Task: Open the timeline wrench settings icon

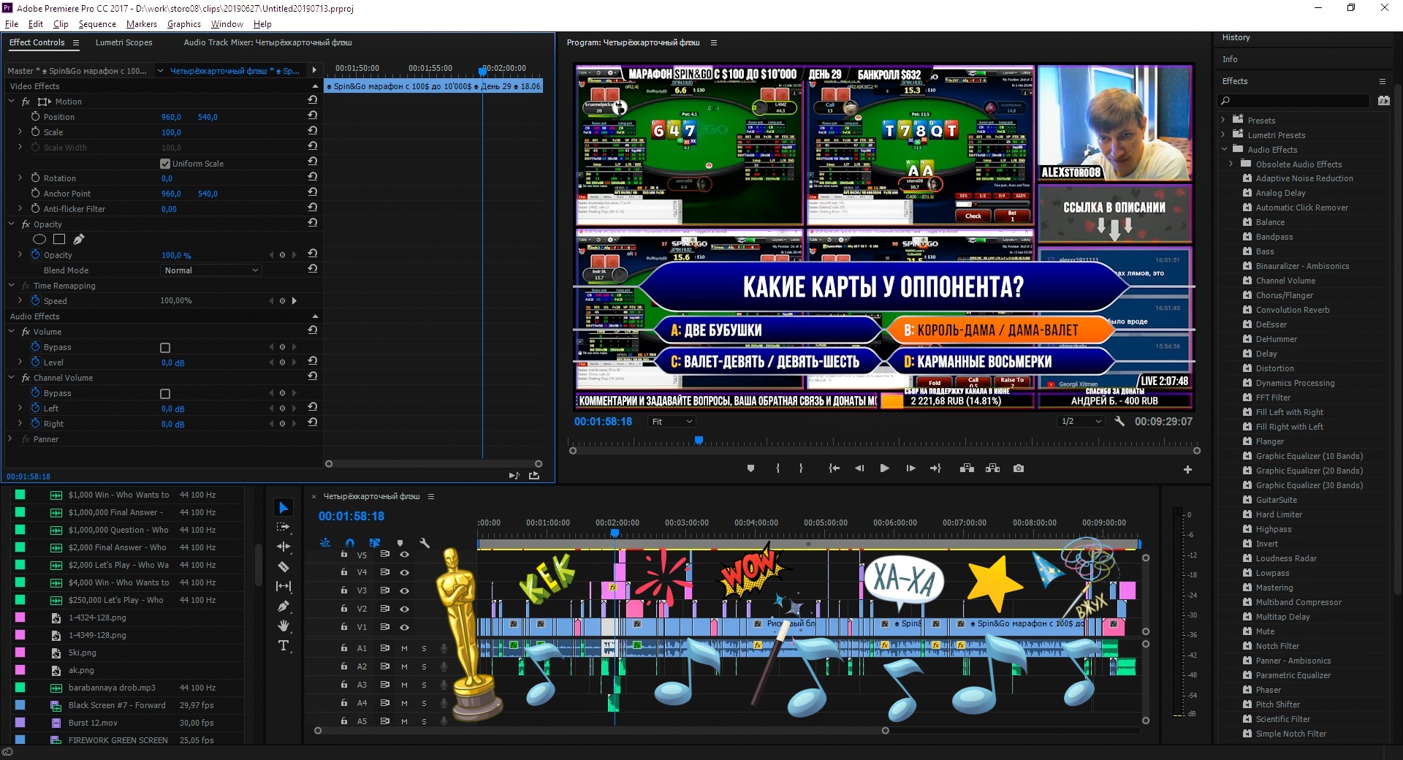Action: pos(425,543)
